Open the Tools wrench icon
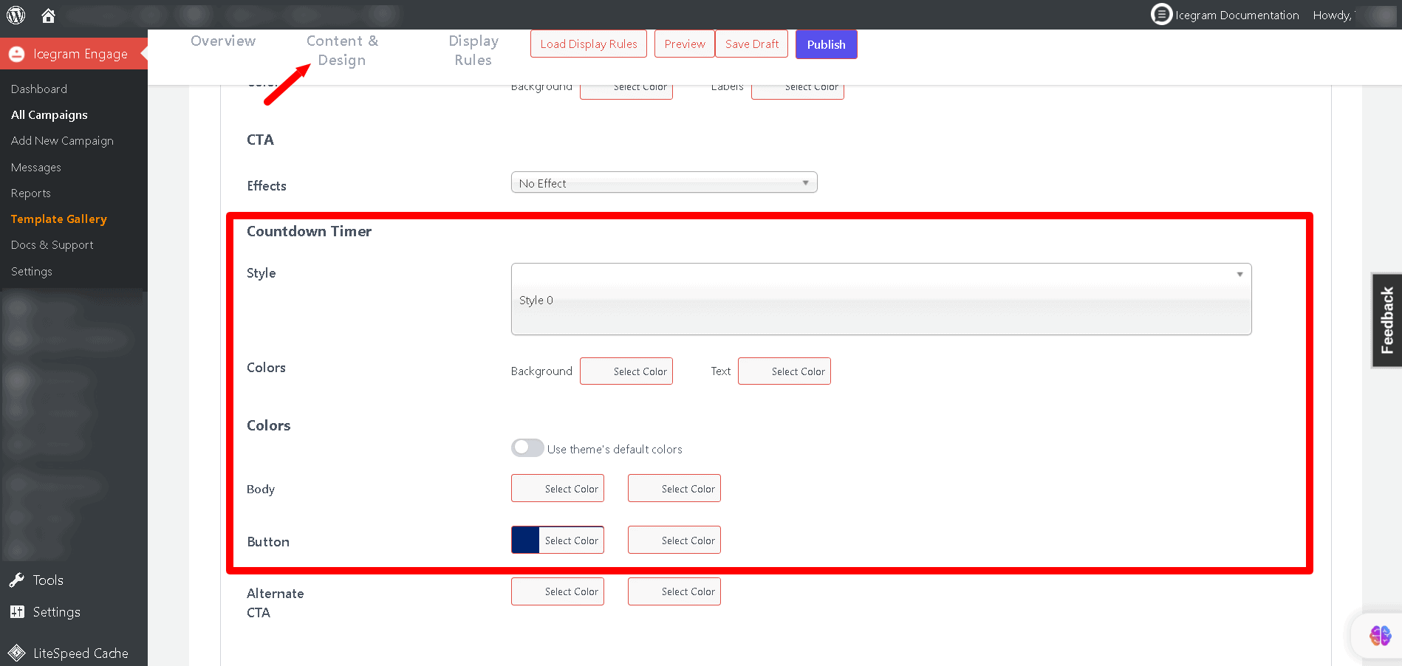Viewport: 1402px width, 666px height. click(17, 580)
